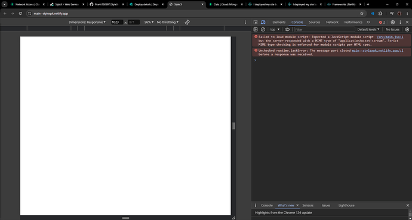Select the Lighthouse drawer tab
Screen dimensions: 412x220
[x=346, y=205]
